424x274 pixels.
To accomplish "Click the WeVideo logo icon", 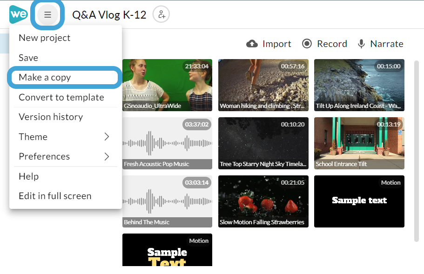I will (18, 14).
